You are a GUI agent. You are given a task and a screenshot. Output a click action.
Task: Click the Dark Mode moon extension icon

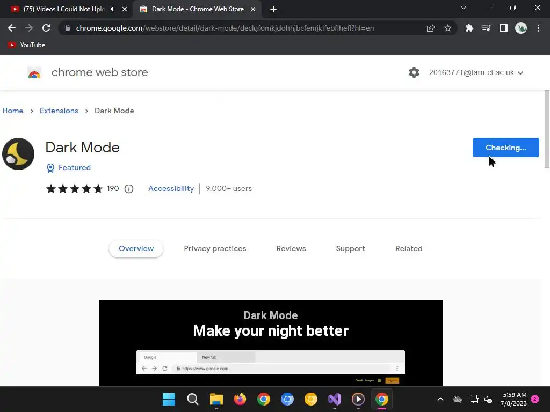click(x=18, y=154)
